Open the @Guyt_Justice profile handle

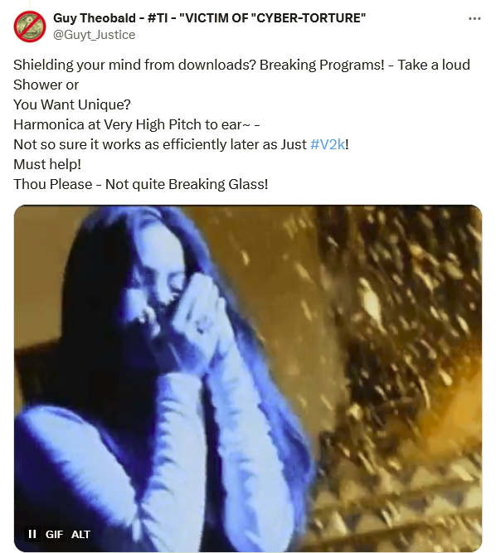pyautogui.click(x=95, y=35)
